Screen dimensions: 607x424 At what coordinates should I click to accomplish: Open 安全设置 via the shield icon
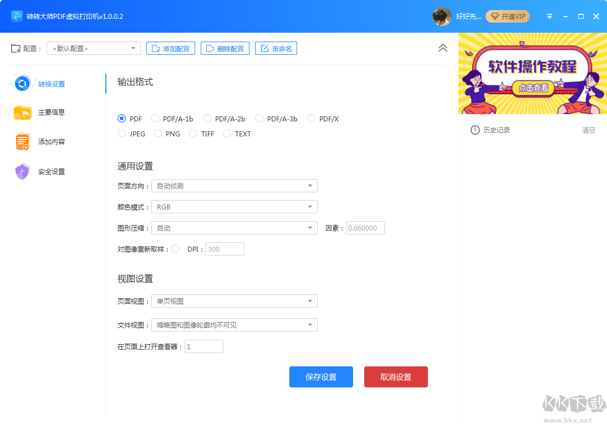[x=22, y=171]
